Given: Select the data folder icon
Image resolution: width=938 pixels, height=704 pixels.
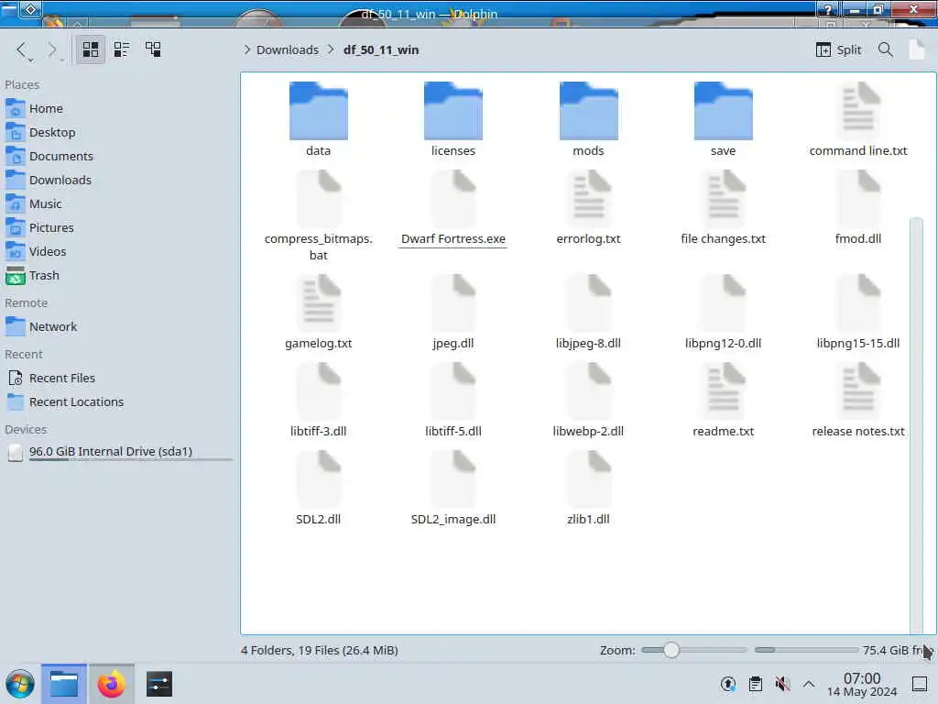Looking at the screenshot, I should (318, 111).
